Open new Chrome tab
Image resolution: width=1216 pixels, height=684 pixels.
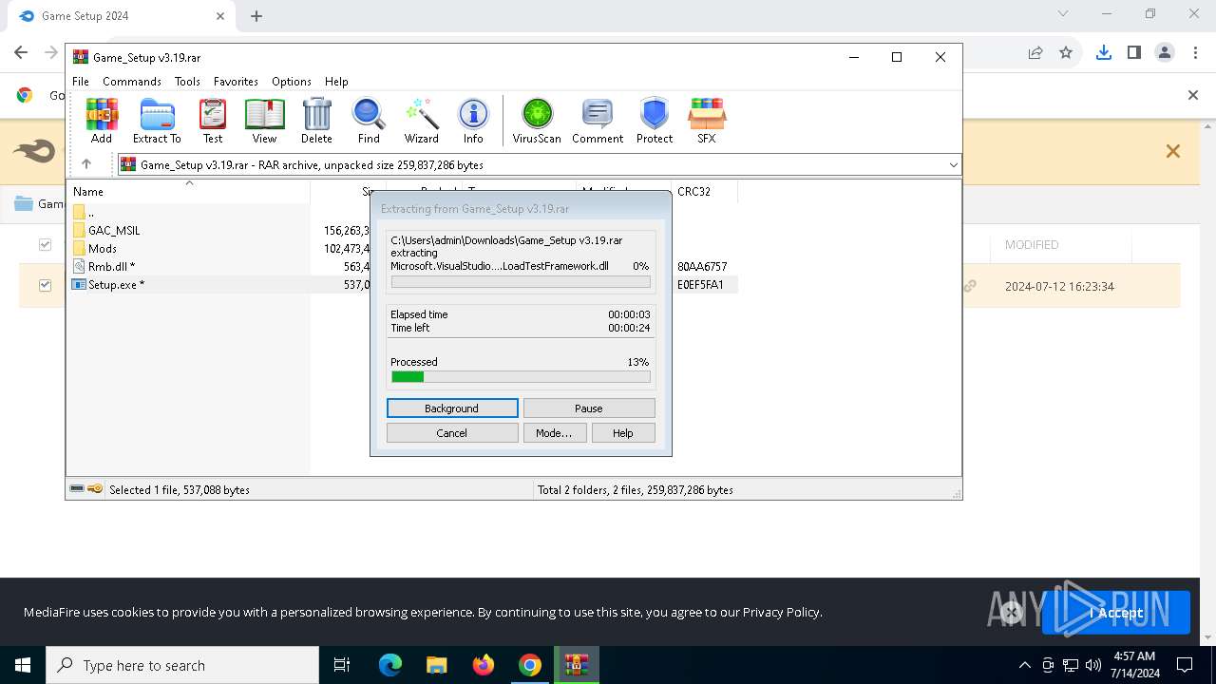256,16
